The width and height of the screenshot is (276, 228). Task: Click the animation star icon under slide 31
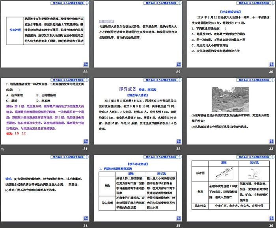2,149
